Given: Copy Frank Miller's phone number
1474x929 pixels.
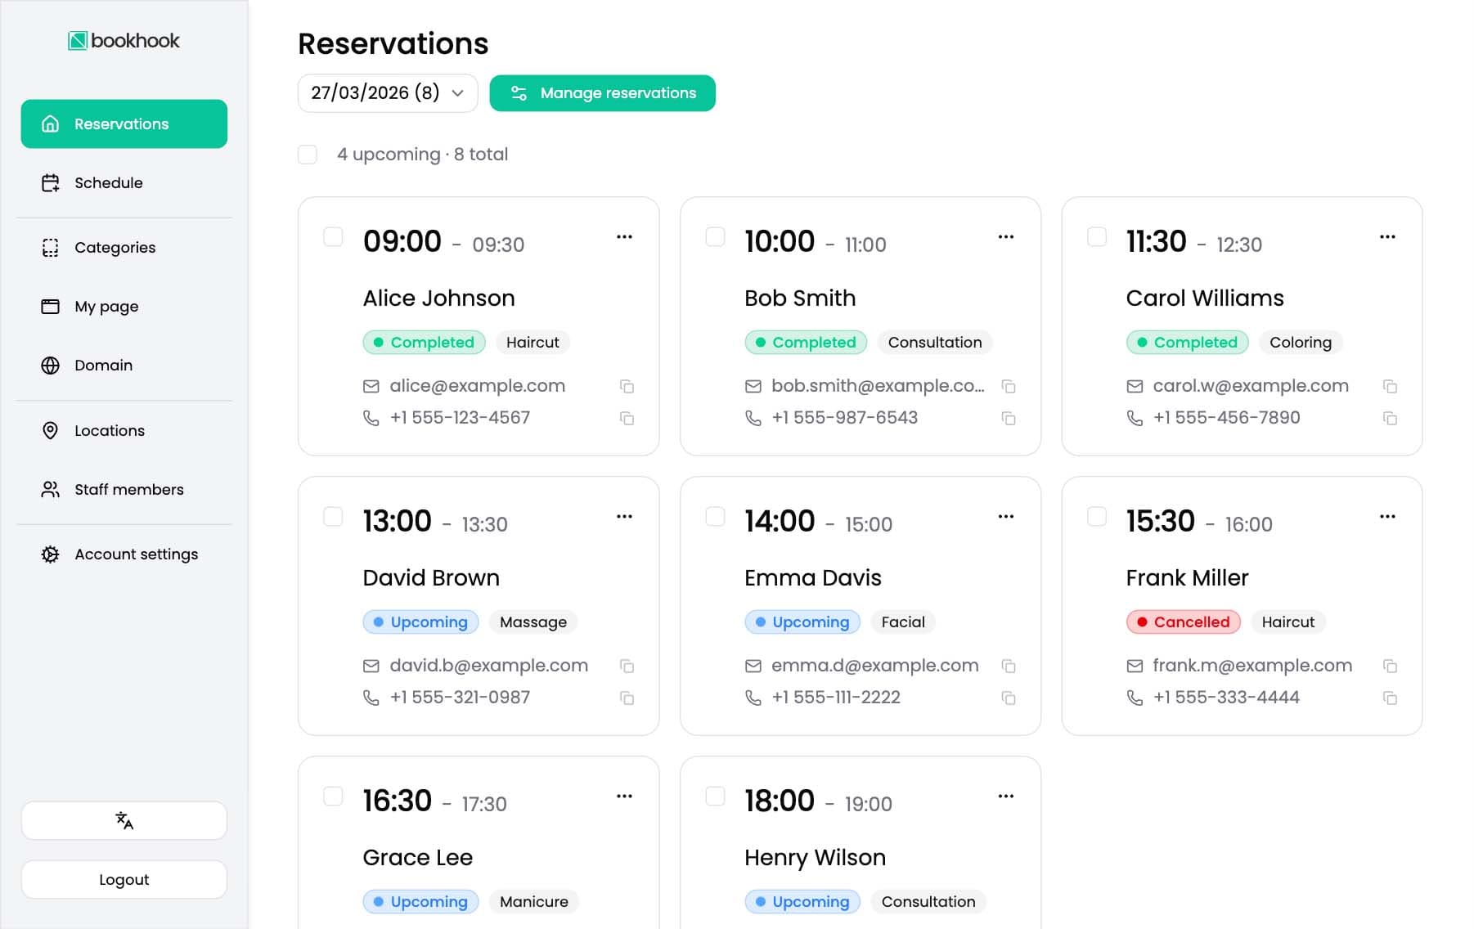Looking at the screenshot, I should click(x=1391, y=698).
